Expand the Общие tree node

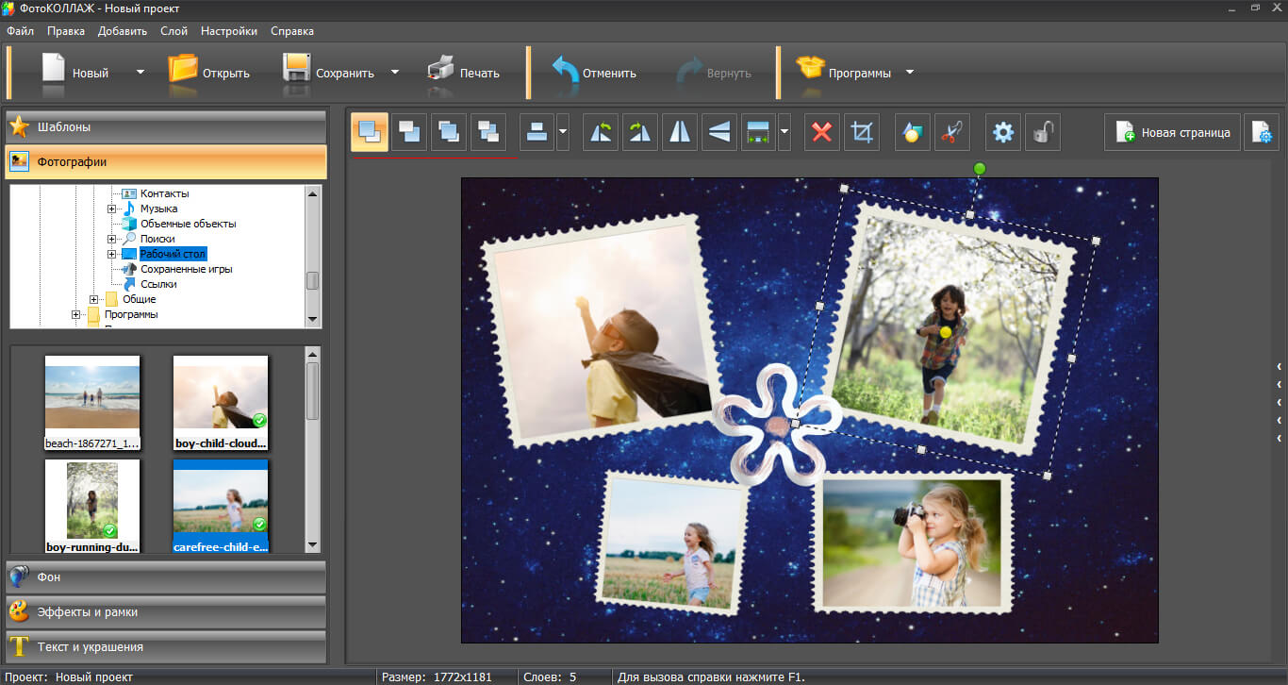point(93,299)
